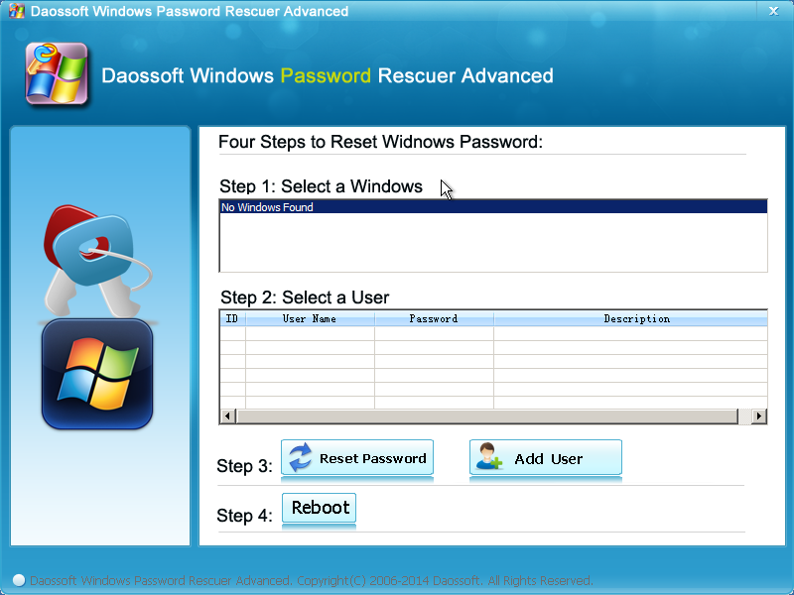Click the 'Step 3:' label
The image size is (794, 595).
[x=244, y=466]
